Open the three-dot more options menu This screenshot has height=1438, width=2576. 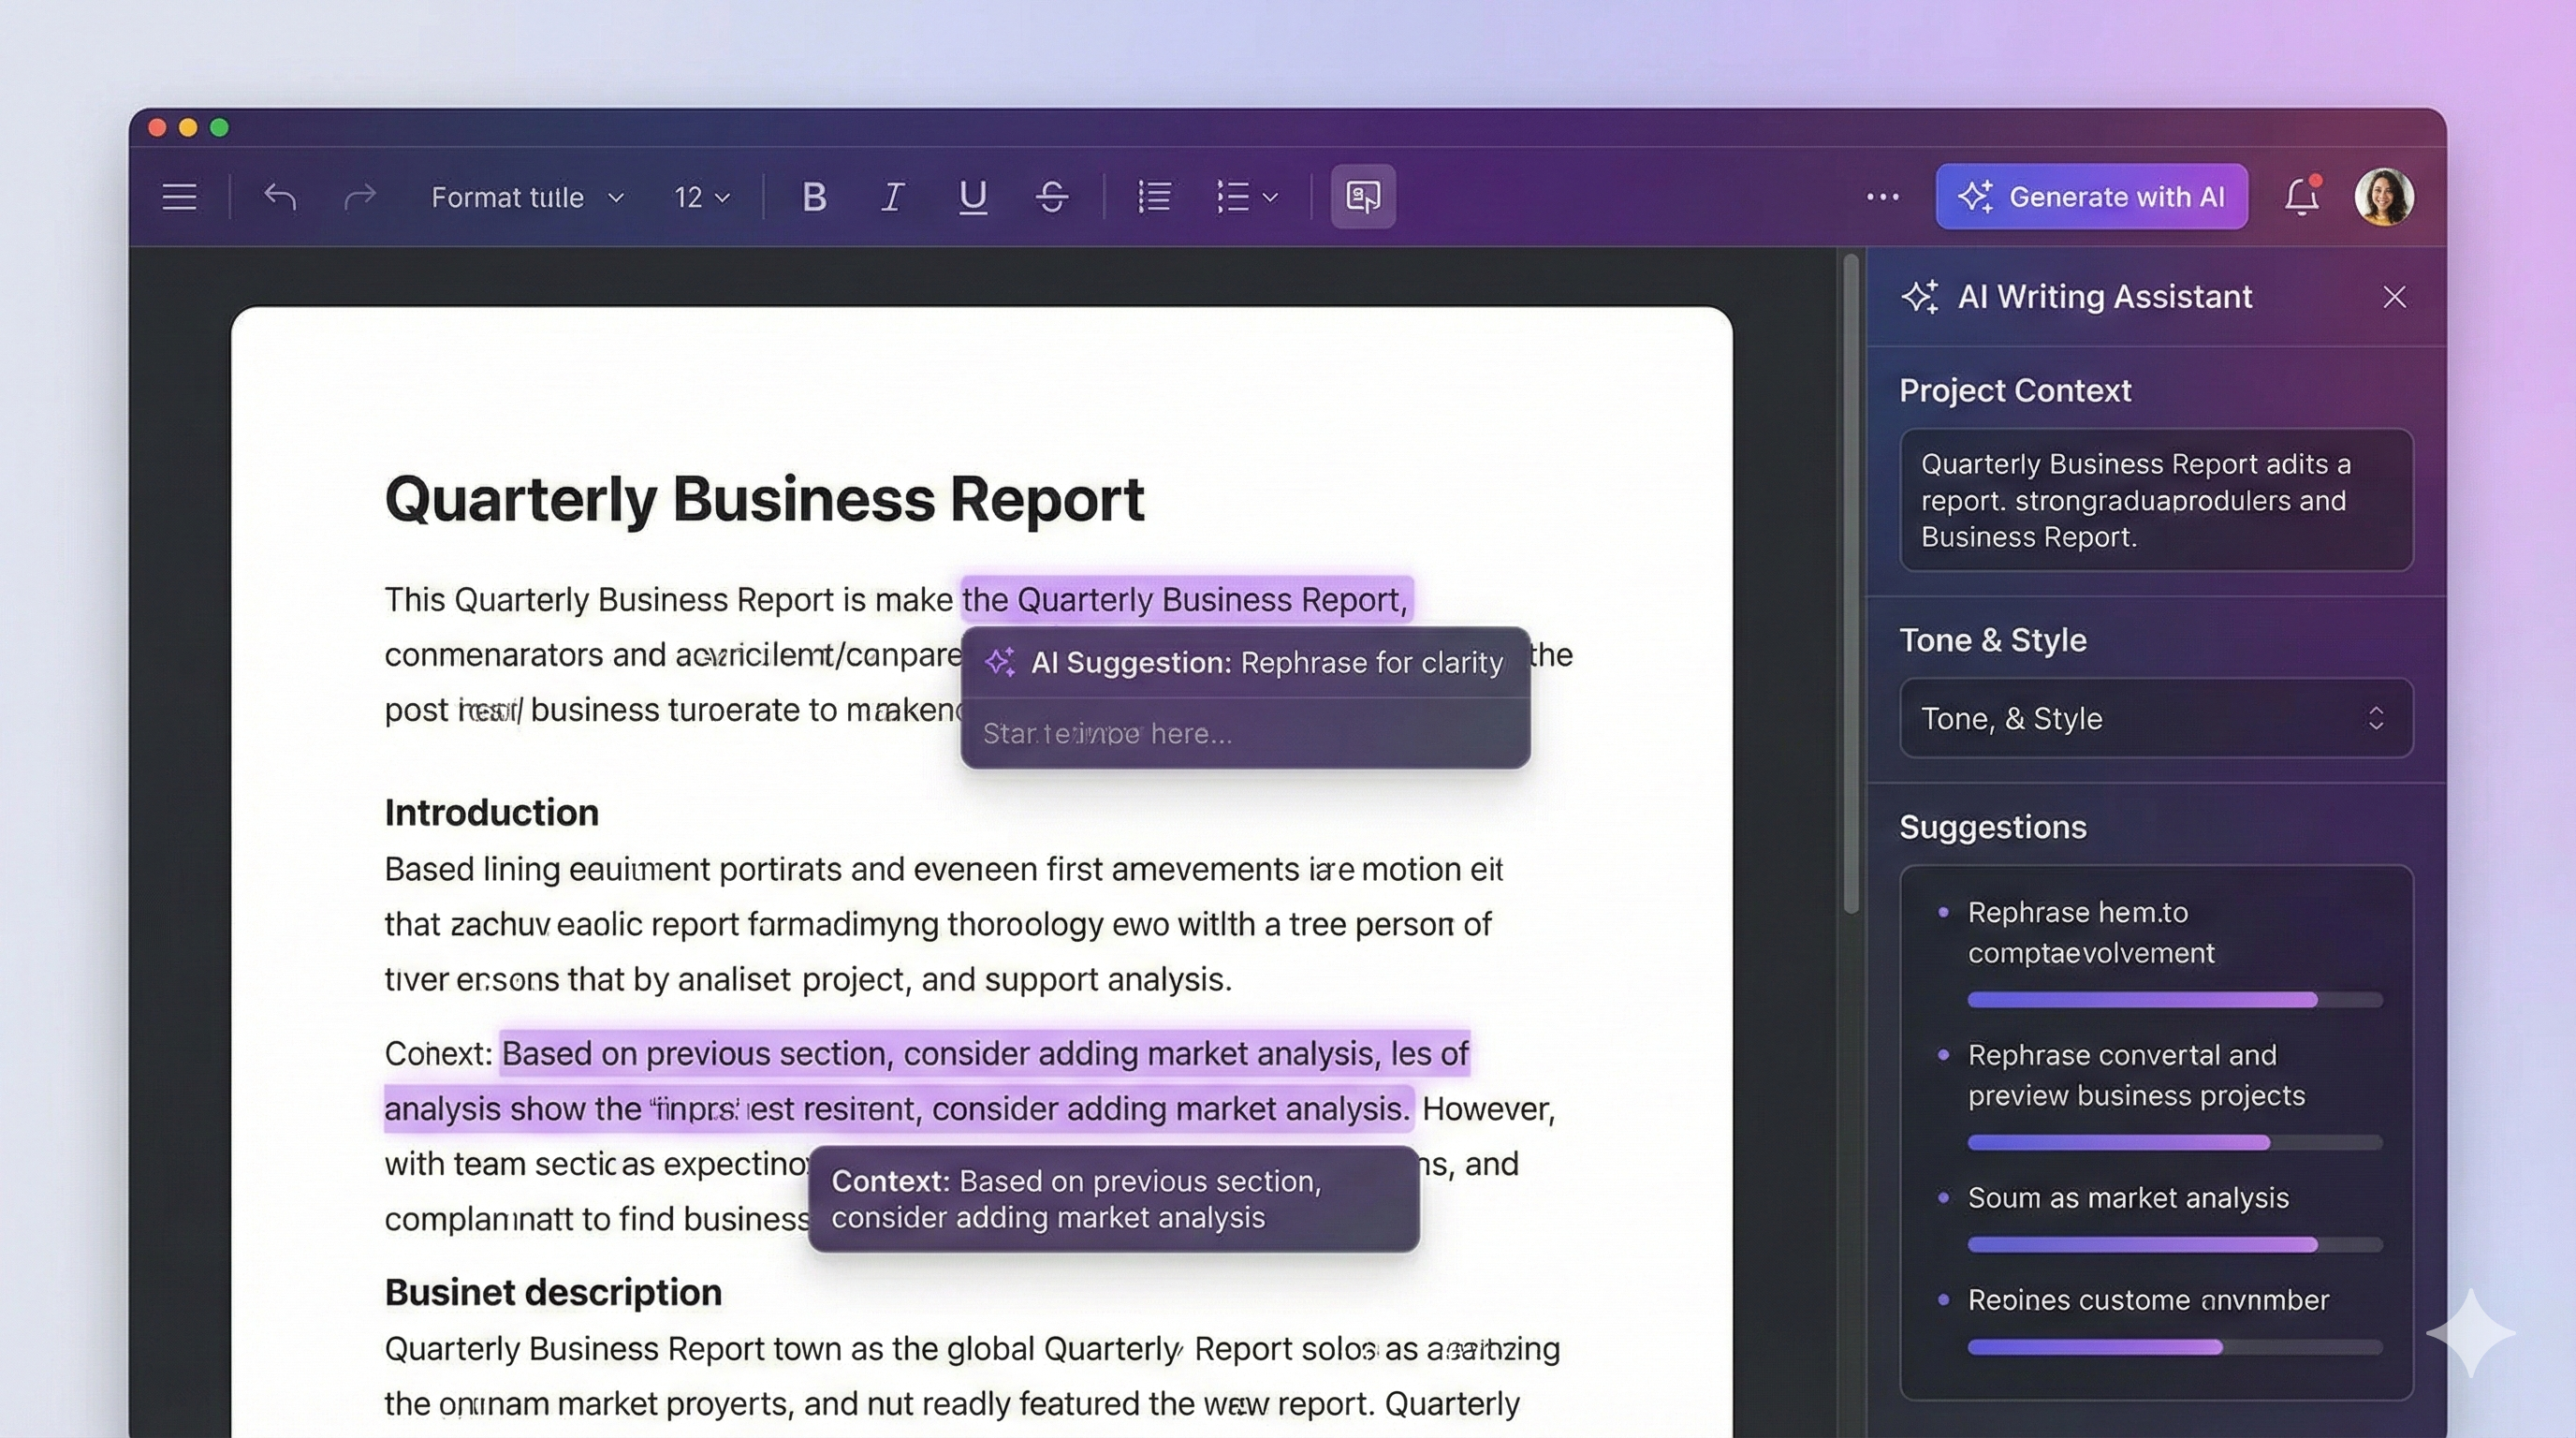point(1882,197)
